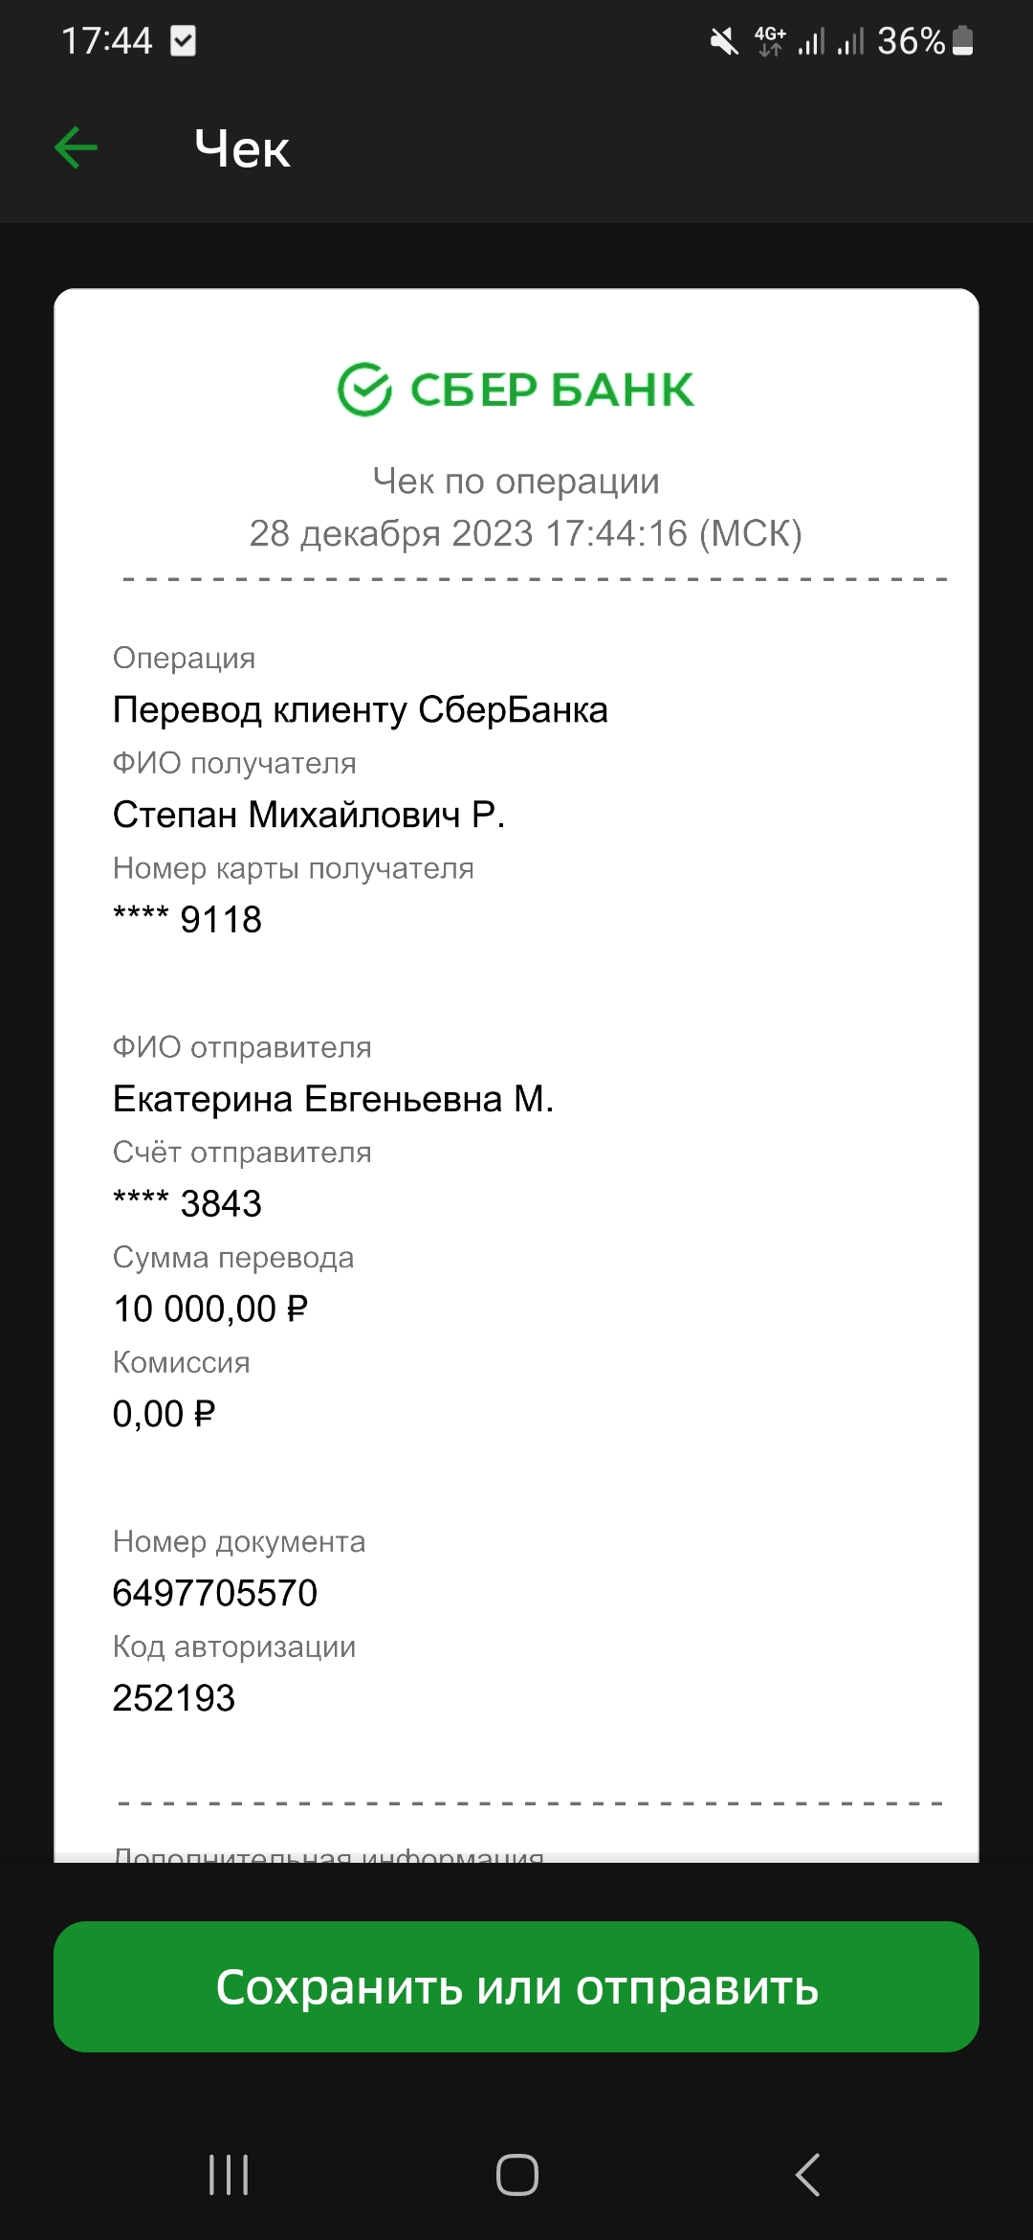Tap the document number 6497705570

215,1593
